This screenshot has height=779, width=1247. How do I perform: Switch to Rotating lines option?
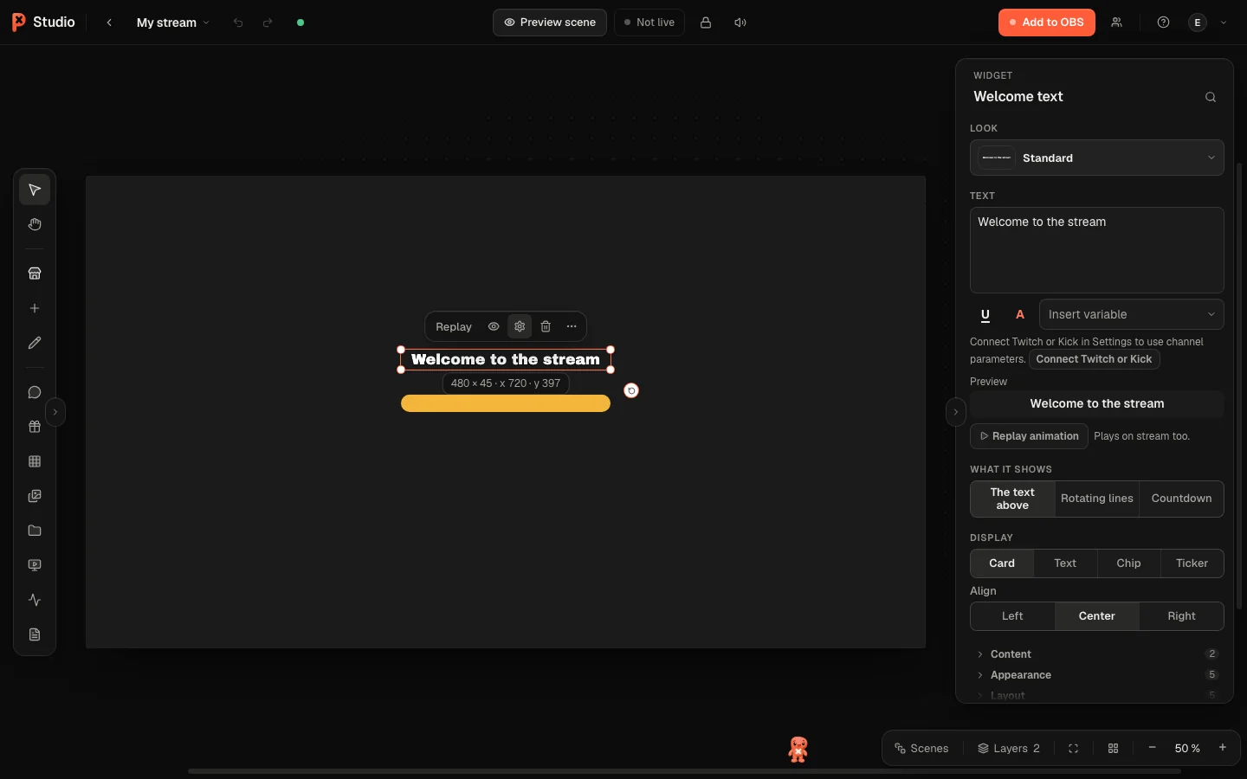[1097, 499]
